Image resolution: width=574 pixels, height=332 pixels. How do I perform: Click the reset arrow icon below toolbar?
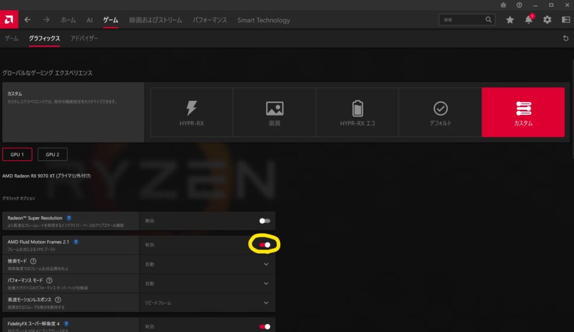(566, 38)
